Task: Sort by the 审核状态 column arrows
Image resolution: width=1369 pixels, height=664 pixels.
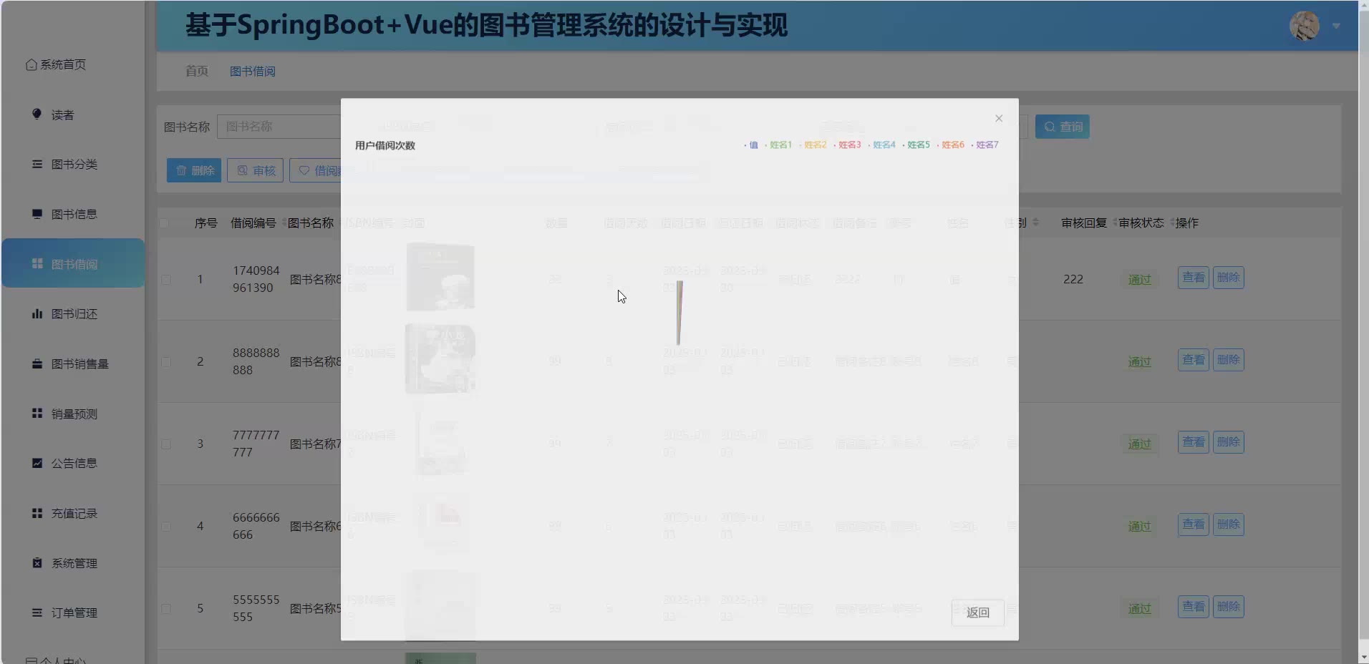Action: [x=1171, y=223]
